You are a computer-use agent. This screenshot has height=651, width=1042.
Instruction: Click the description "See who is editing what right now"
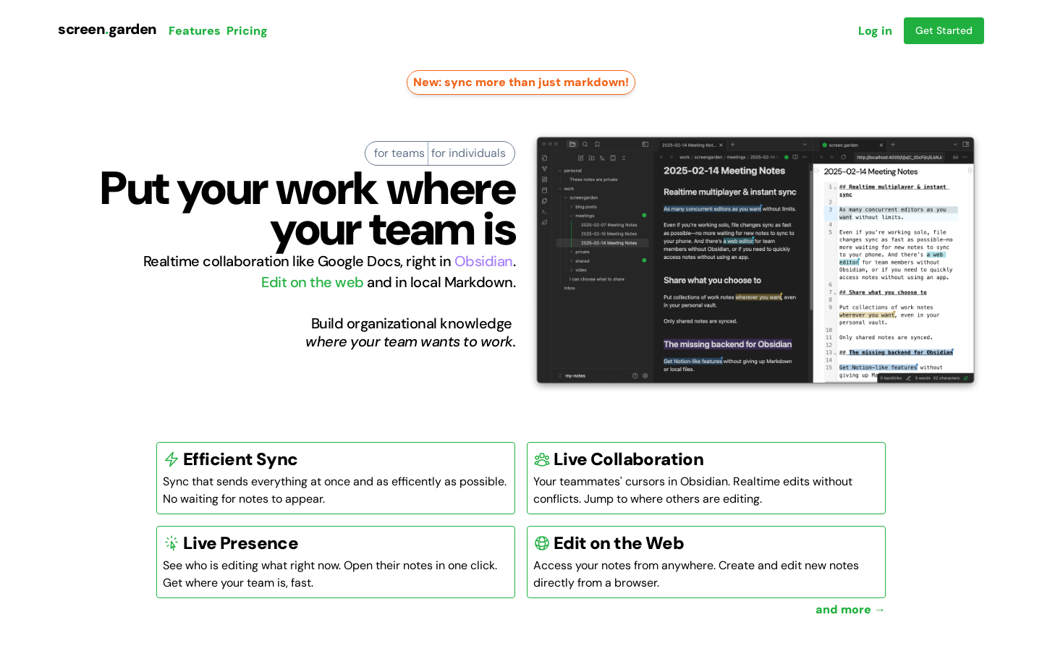[x=330, y=574]
